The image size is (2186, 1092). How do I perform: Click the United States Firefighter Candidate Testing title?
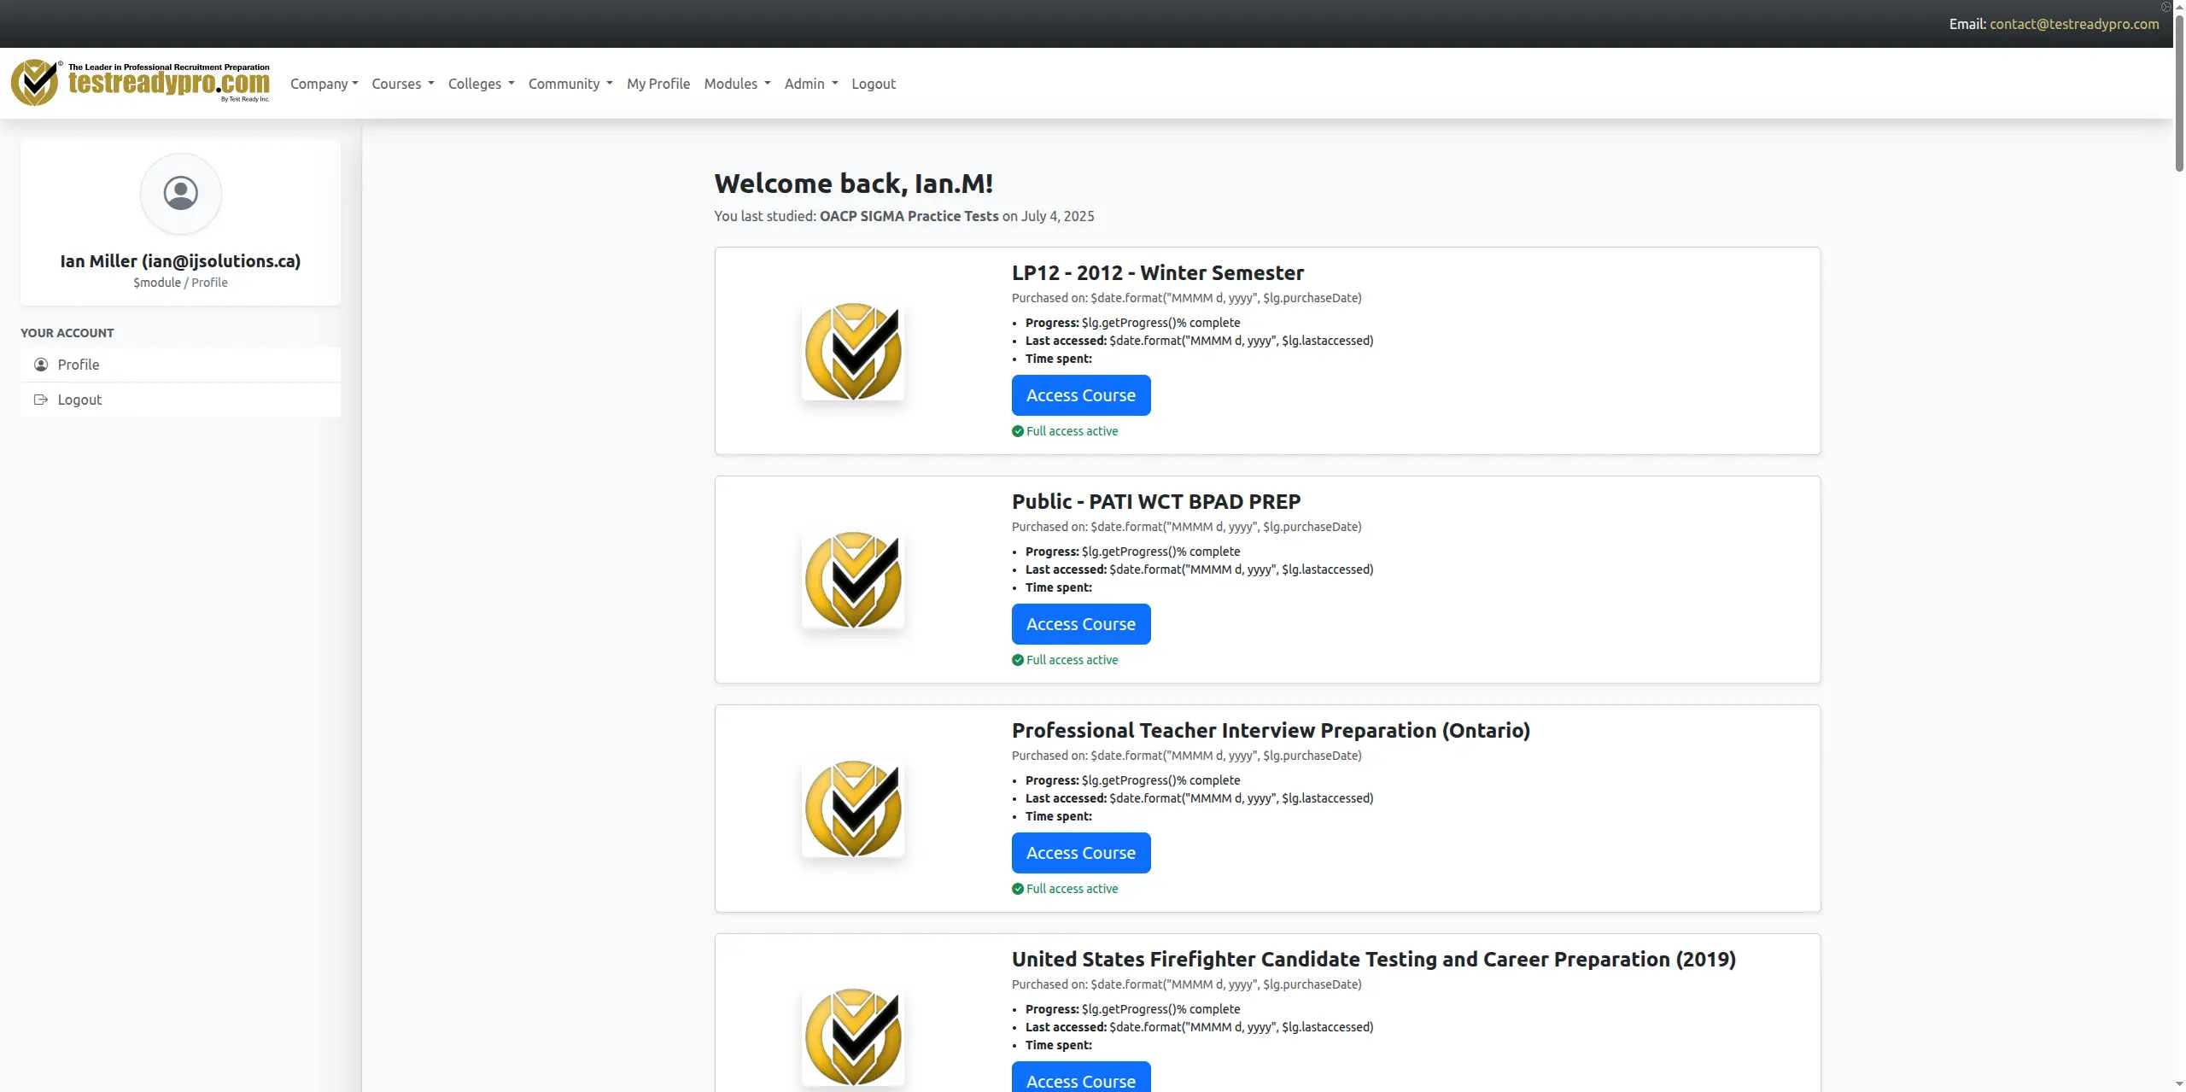click(x=1374, y=960)
